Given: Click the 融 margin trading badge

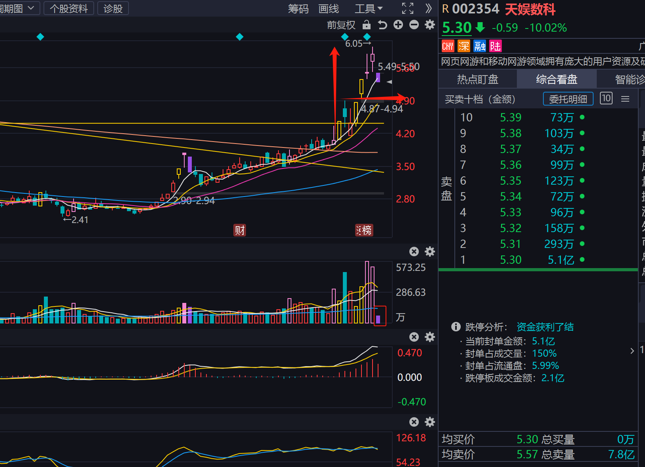Looking at the screenshot, I should coord(480,46).
